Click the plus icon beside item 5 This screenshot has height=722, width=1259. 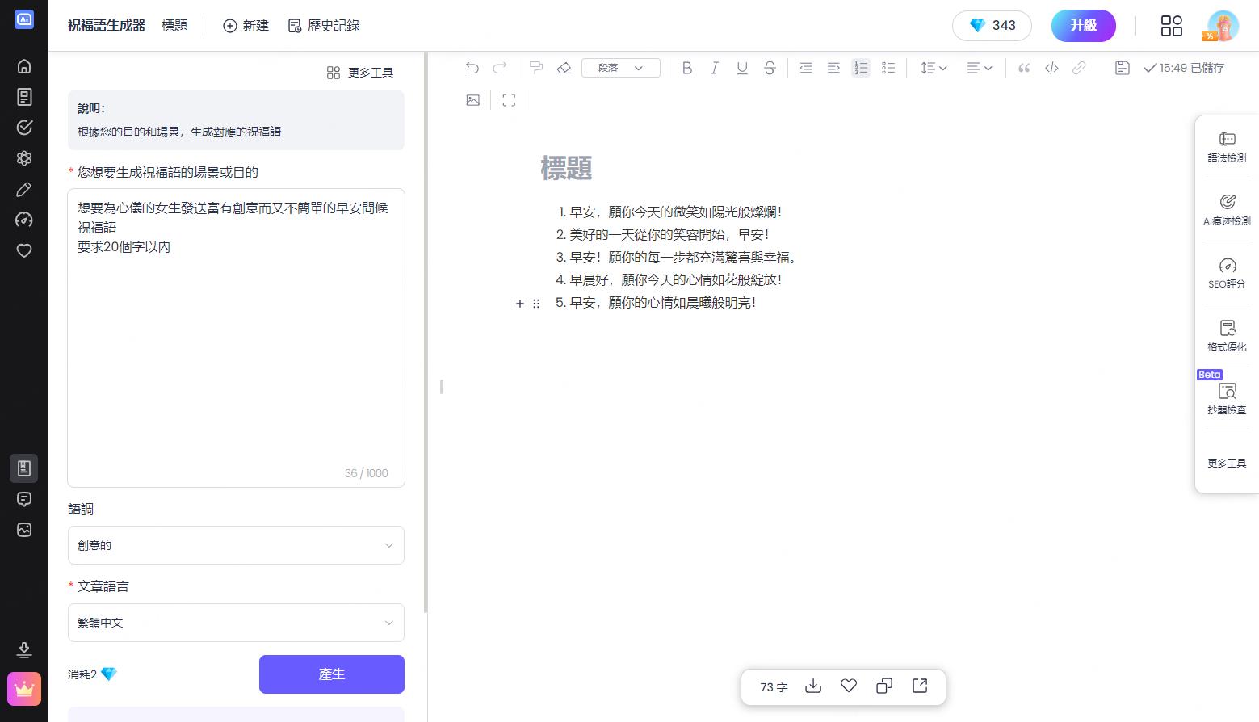point(520,304)
